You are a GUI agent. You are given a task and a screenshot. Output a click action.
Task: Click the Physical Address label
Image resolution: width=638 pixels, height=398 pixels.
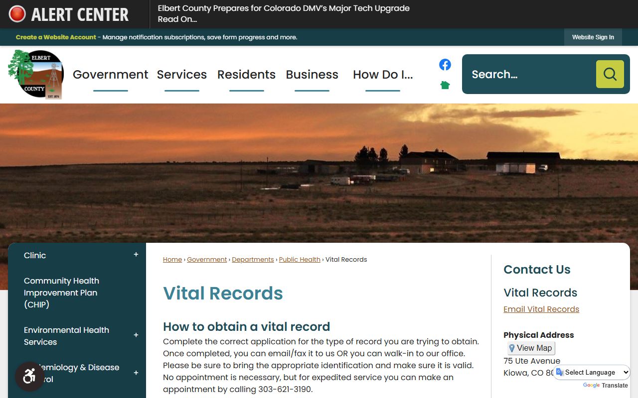539,335
